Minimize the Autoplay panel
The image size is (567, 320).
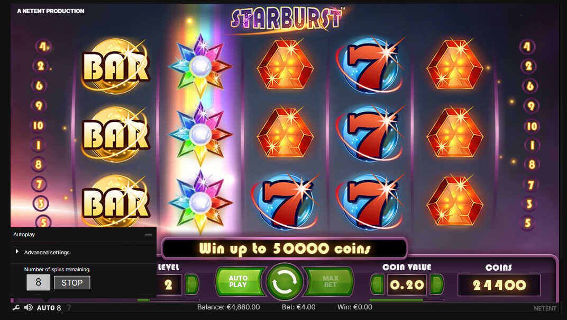pyautogui.click(x=148, y=235)
